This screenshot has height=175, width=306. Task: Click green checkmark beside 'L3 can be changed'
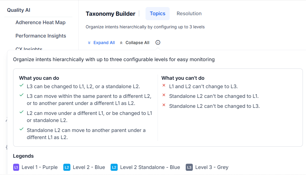point(22,86)
